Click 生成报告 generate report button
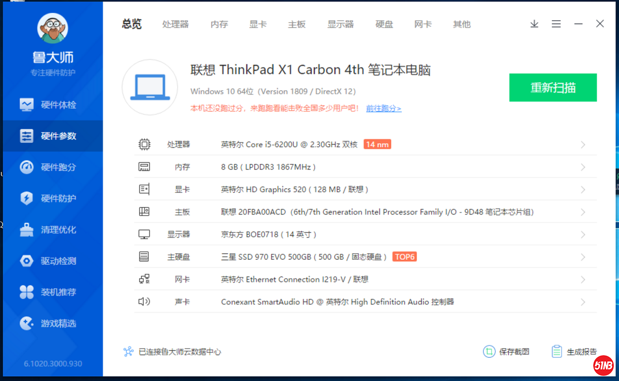 coord(575,352)
